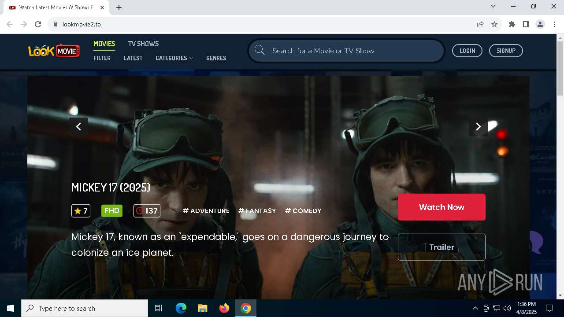The height and width of the screenshot is (317, 564).
Task: Open Chrome extensions puzzle icon
Action: pyautogui.click(x=512, y=24)
